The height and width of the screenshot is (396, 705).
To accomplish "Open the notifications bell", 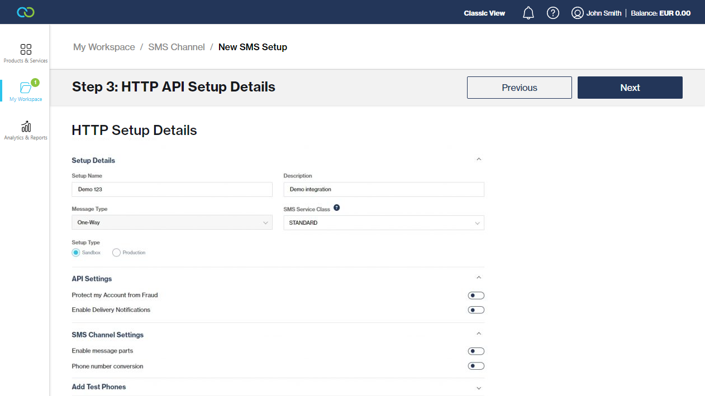I will point(528,13).
